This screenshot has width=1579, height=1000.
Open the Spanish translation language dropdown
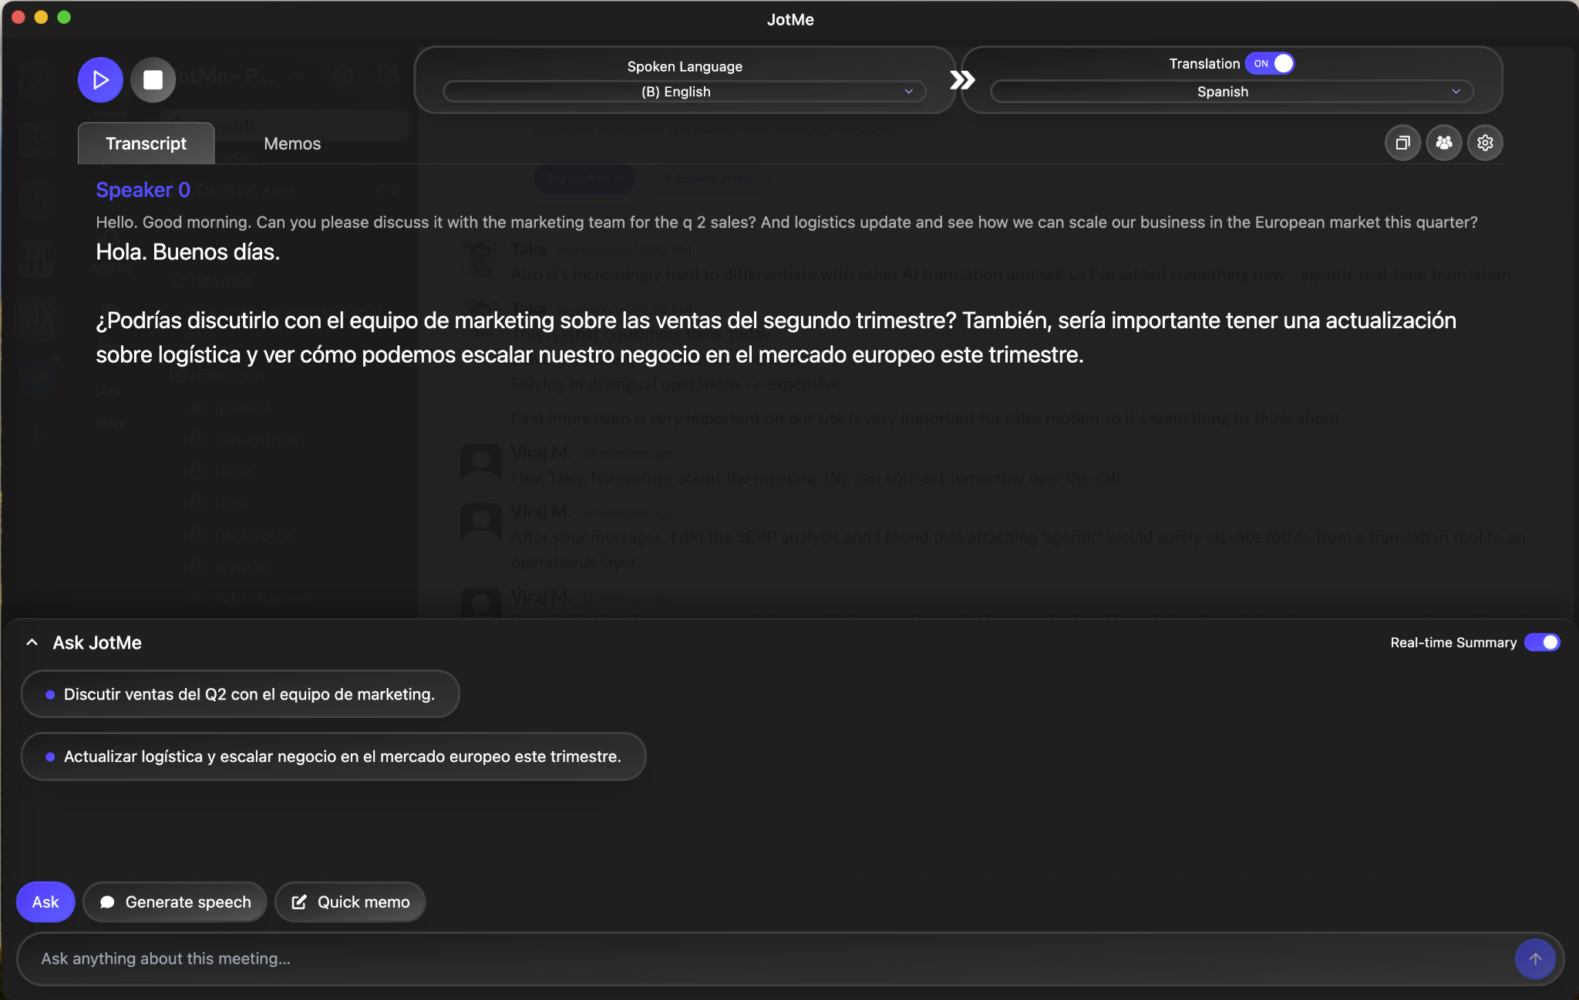click(x=1231, y=92)
